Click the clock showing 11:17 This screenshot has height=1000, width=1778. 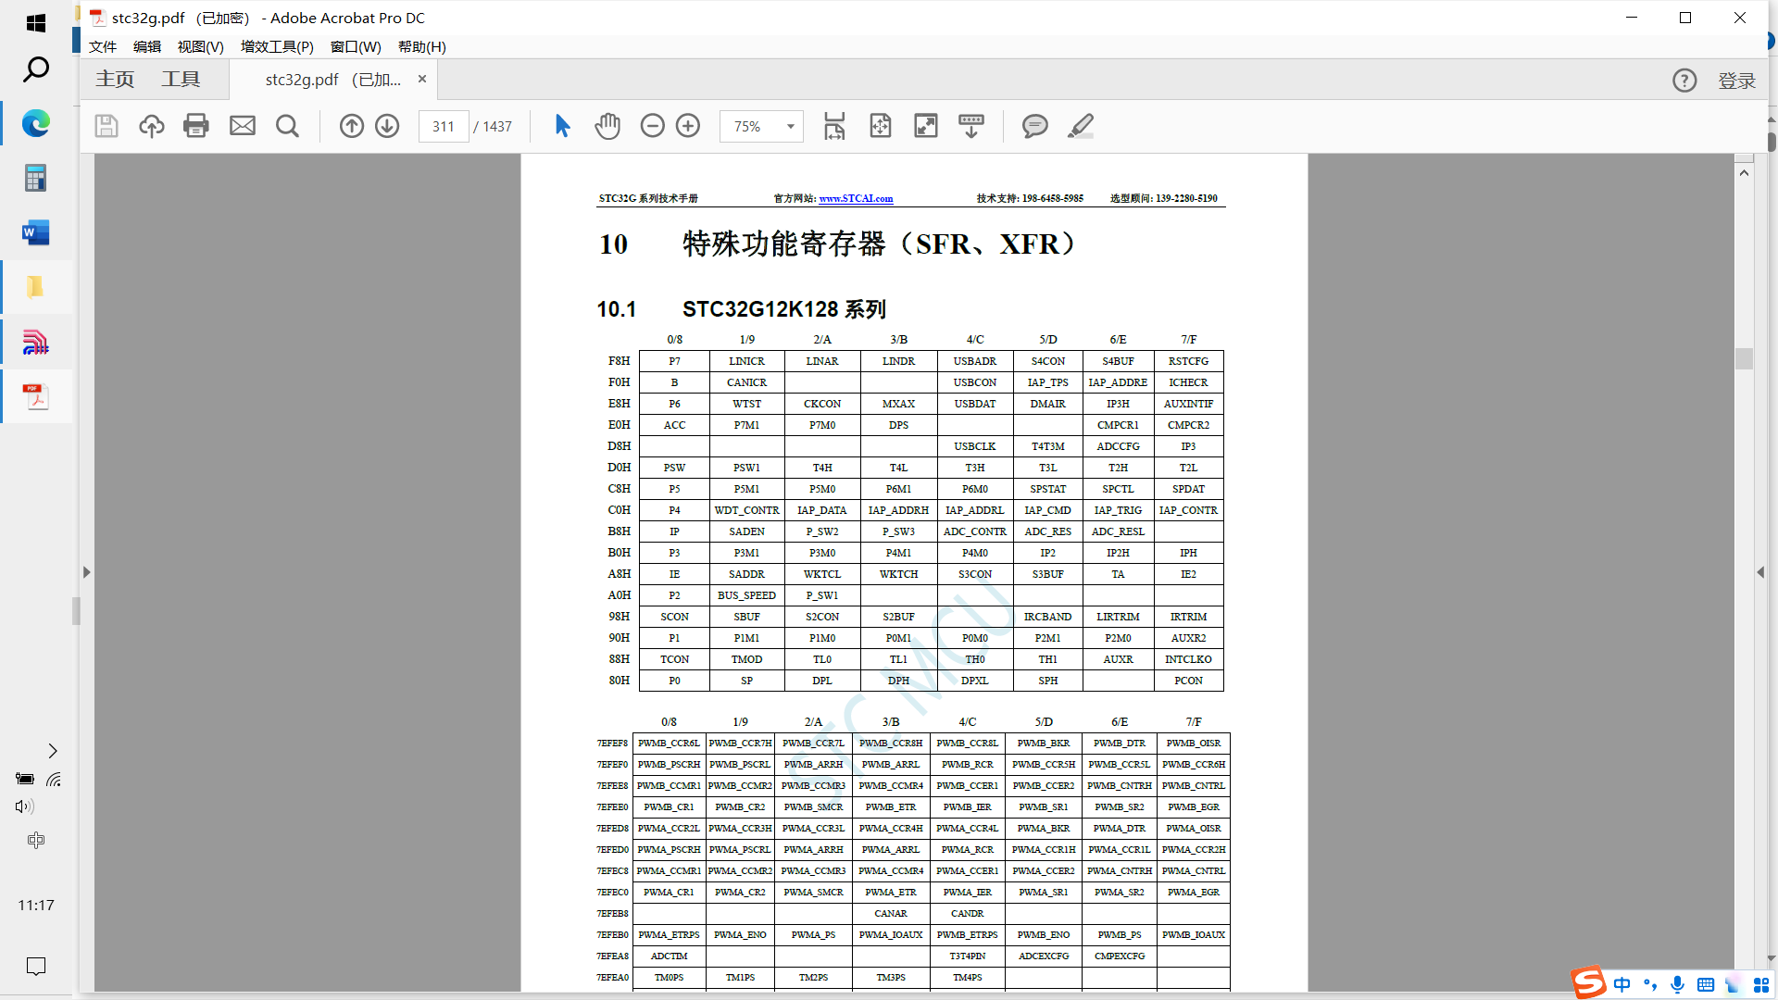point(36,905)
